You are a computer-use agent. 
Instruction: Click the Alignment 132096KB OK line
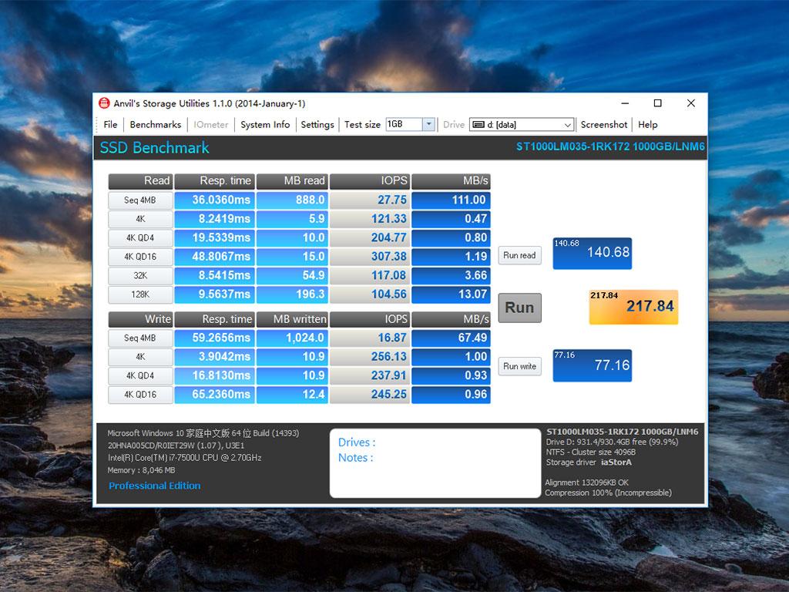[586, 483]
